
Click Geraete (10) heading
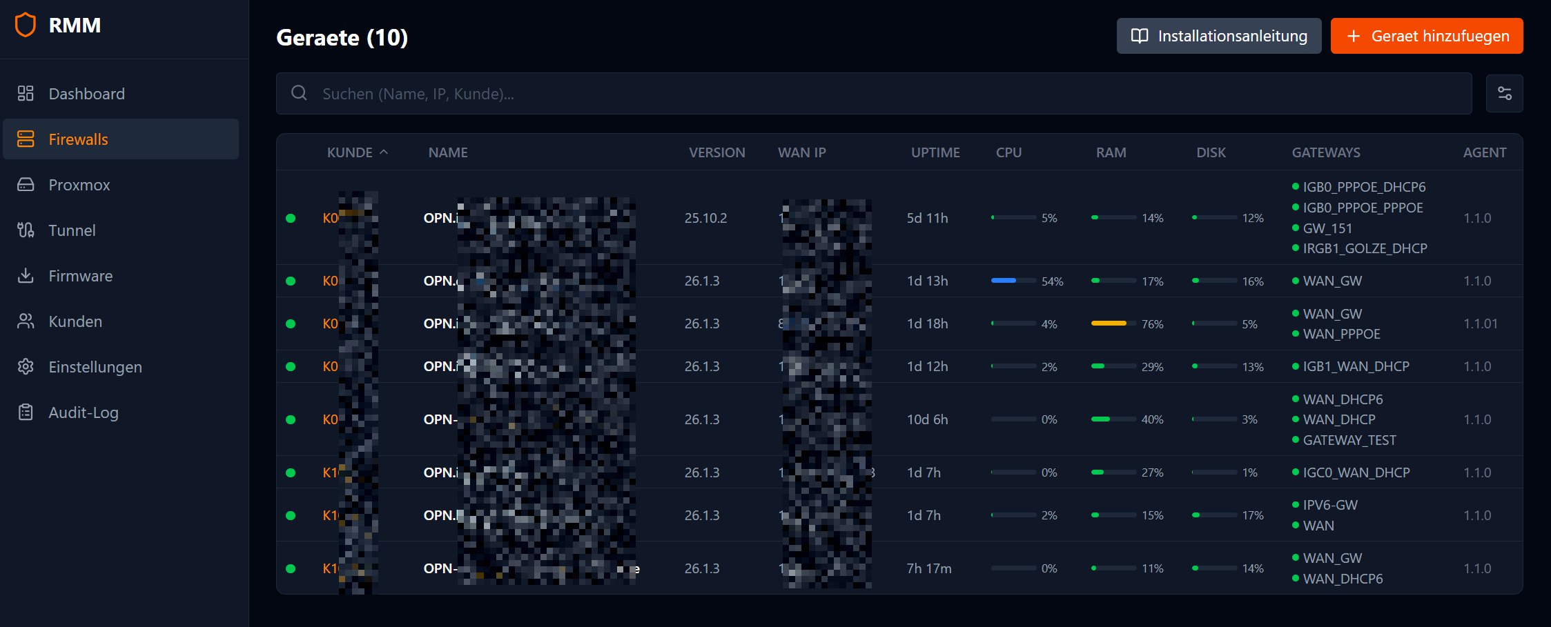(342, 37)
